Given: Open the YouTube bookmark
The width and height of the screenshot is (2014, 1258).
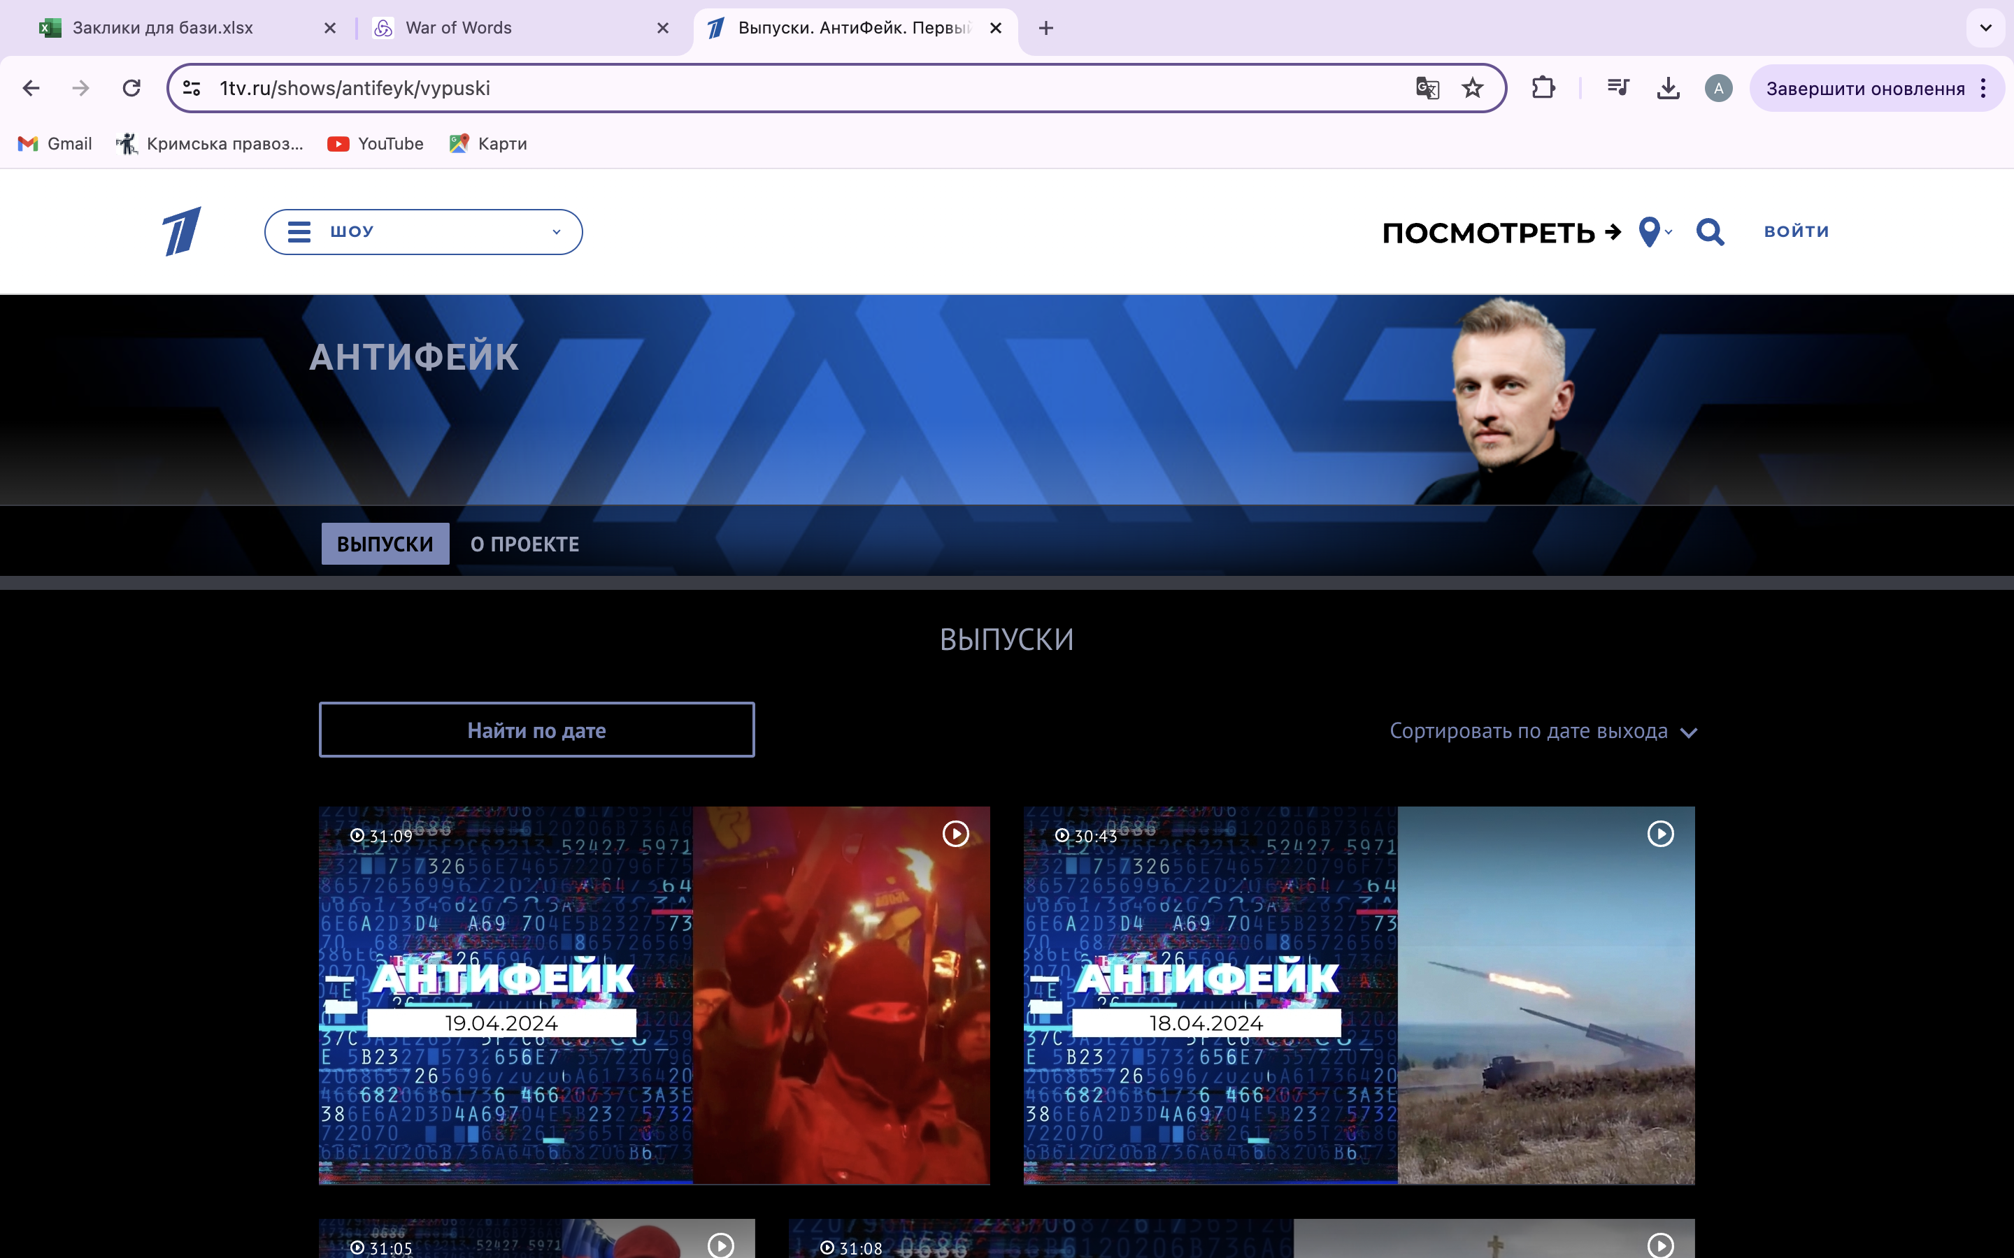Looking at the screenshot, I should pyautogui.click(x=376, y=144).
